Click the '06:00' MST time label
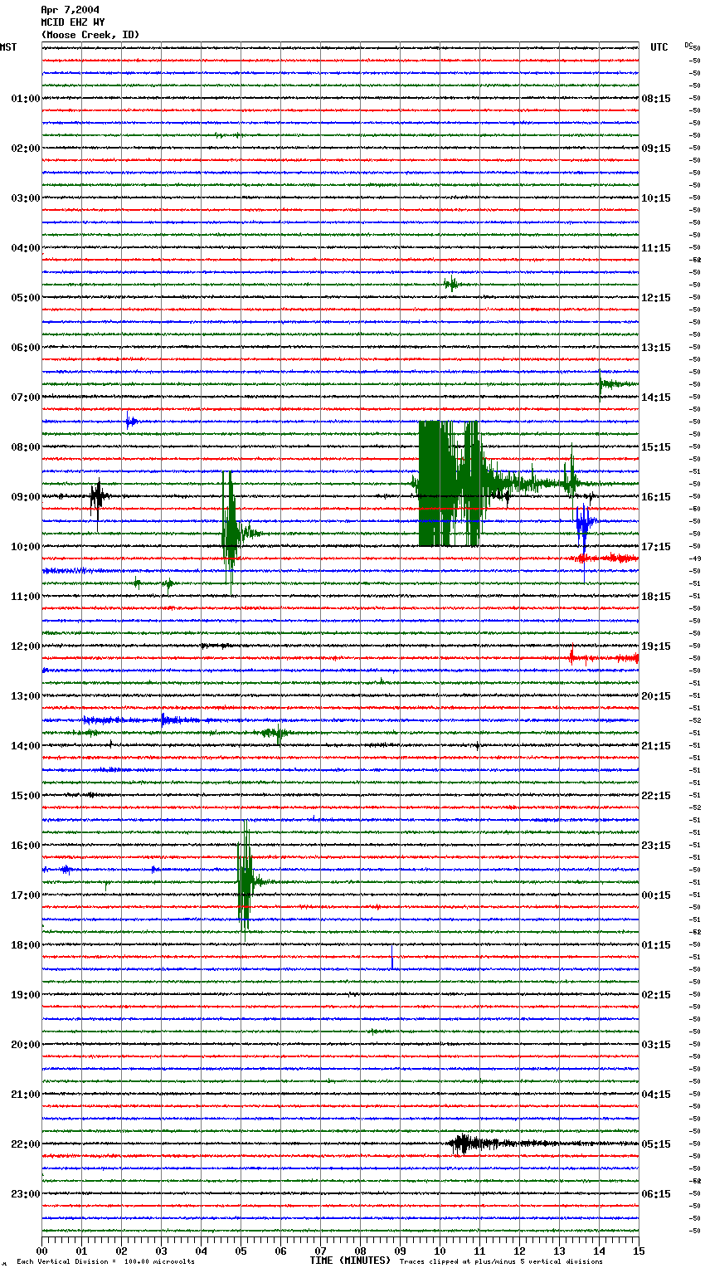The height and width of the screenshot is (1273, 705). tap(26, 348)
